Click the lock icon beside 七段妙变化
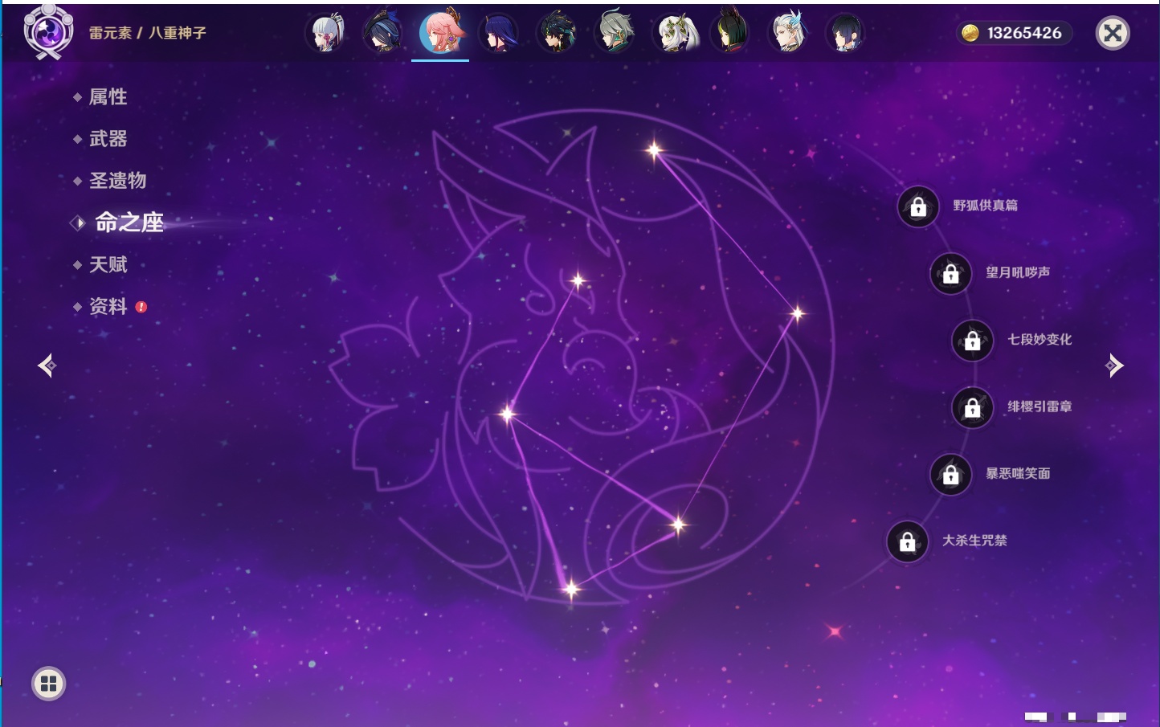The height and width of the screenshot is (727, 1160). (973, 341)
